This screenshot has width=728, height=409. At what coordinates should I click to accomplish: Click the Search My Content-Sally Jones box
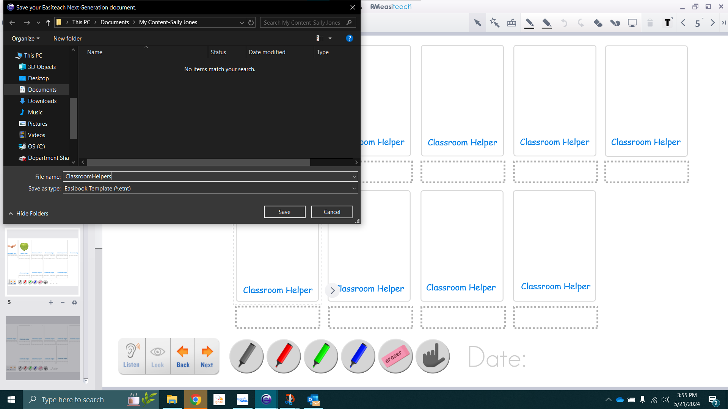(308, 22)
